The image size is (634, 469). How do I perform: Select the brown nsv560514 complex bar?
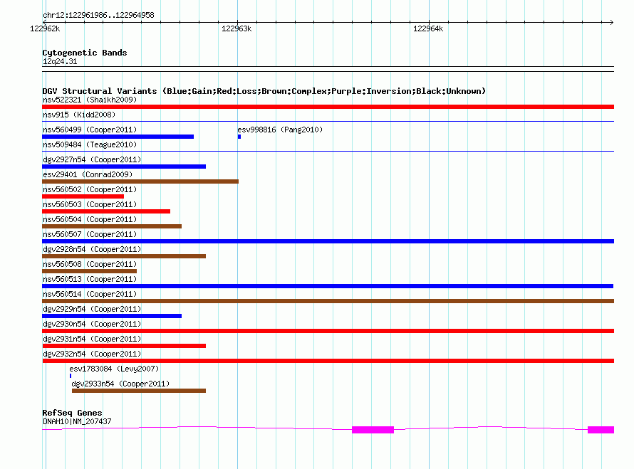(328, 301)
